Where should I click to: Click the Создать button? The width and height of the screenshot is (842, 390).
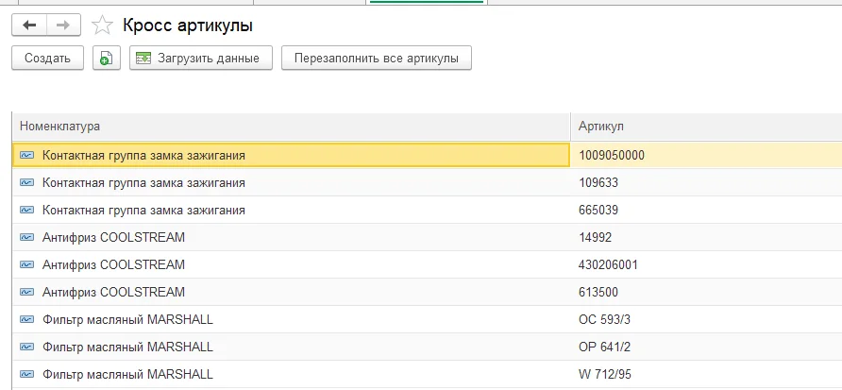tap(48, 58)
